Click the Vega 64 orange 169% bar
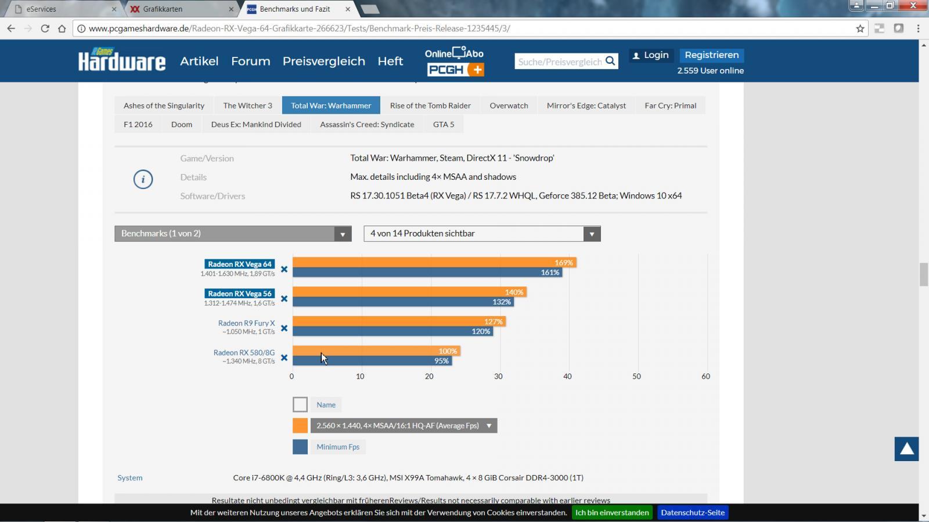Viewport: 929px width, 522px height. [434, 263]
